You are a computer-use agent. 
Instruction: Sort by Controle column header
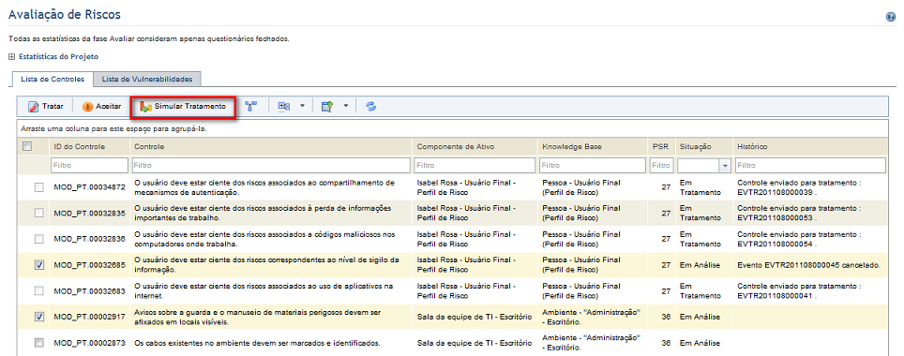(x=149, y=147)
